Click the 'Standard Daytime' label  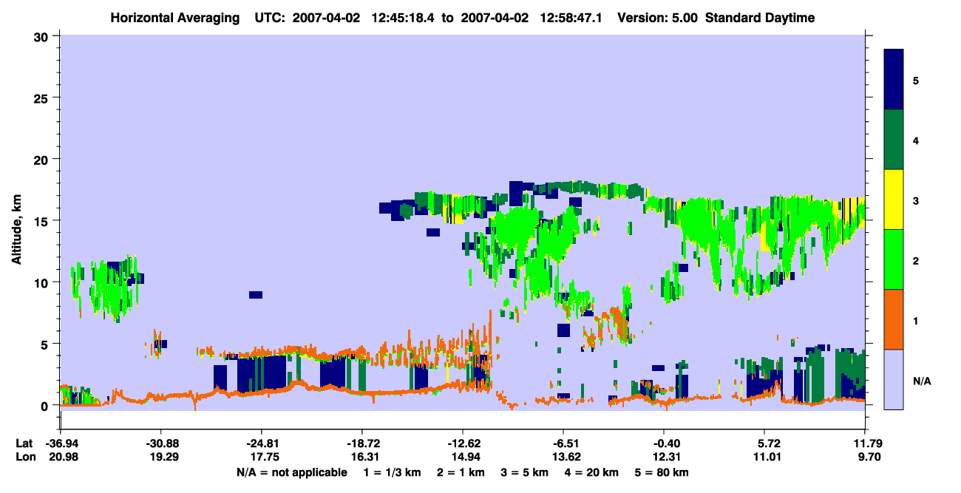tap(760, 18)
